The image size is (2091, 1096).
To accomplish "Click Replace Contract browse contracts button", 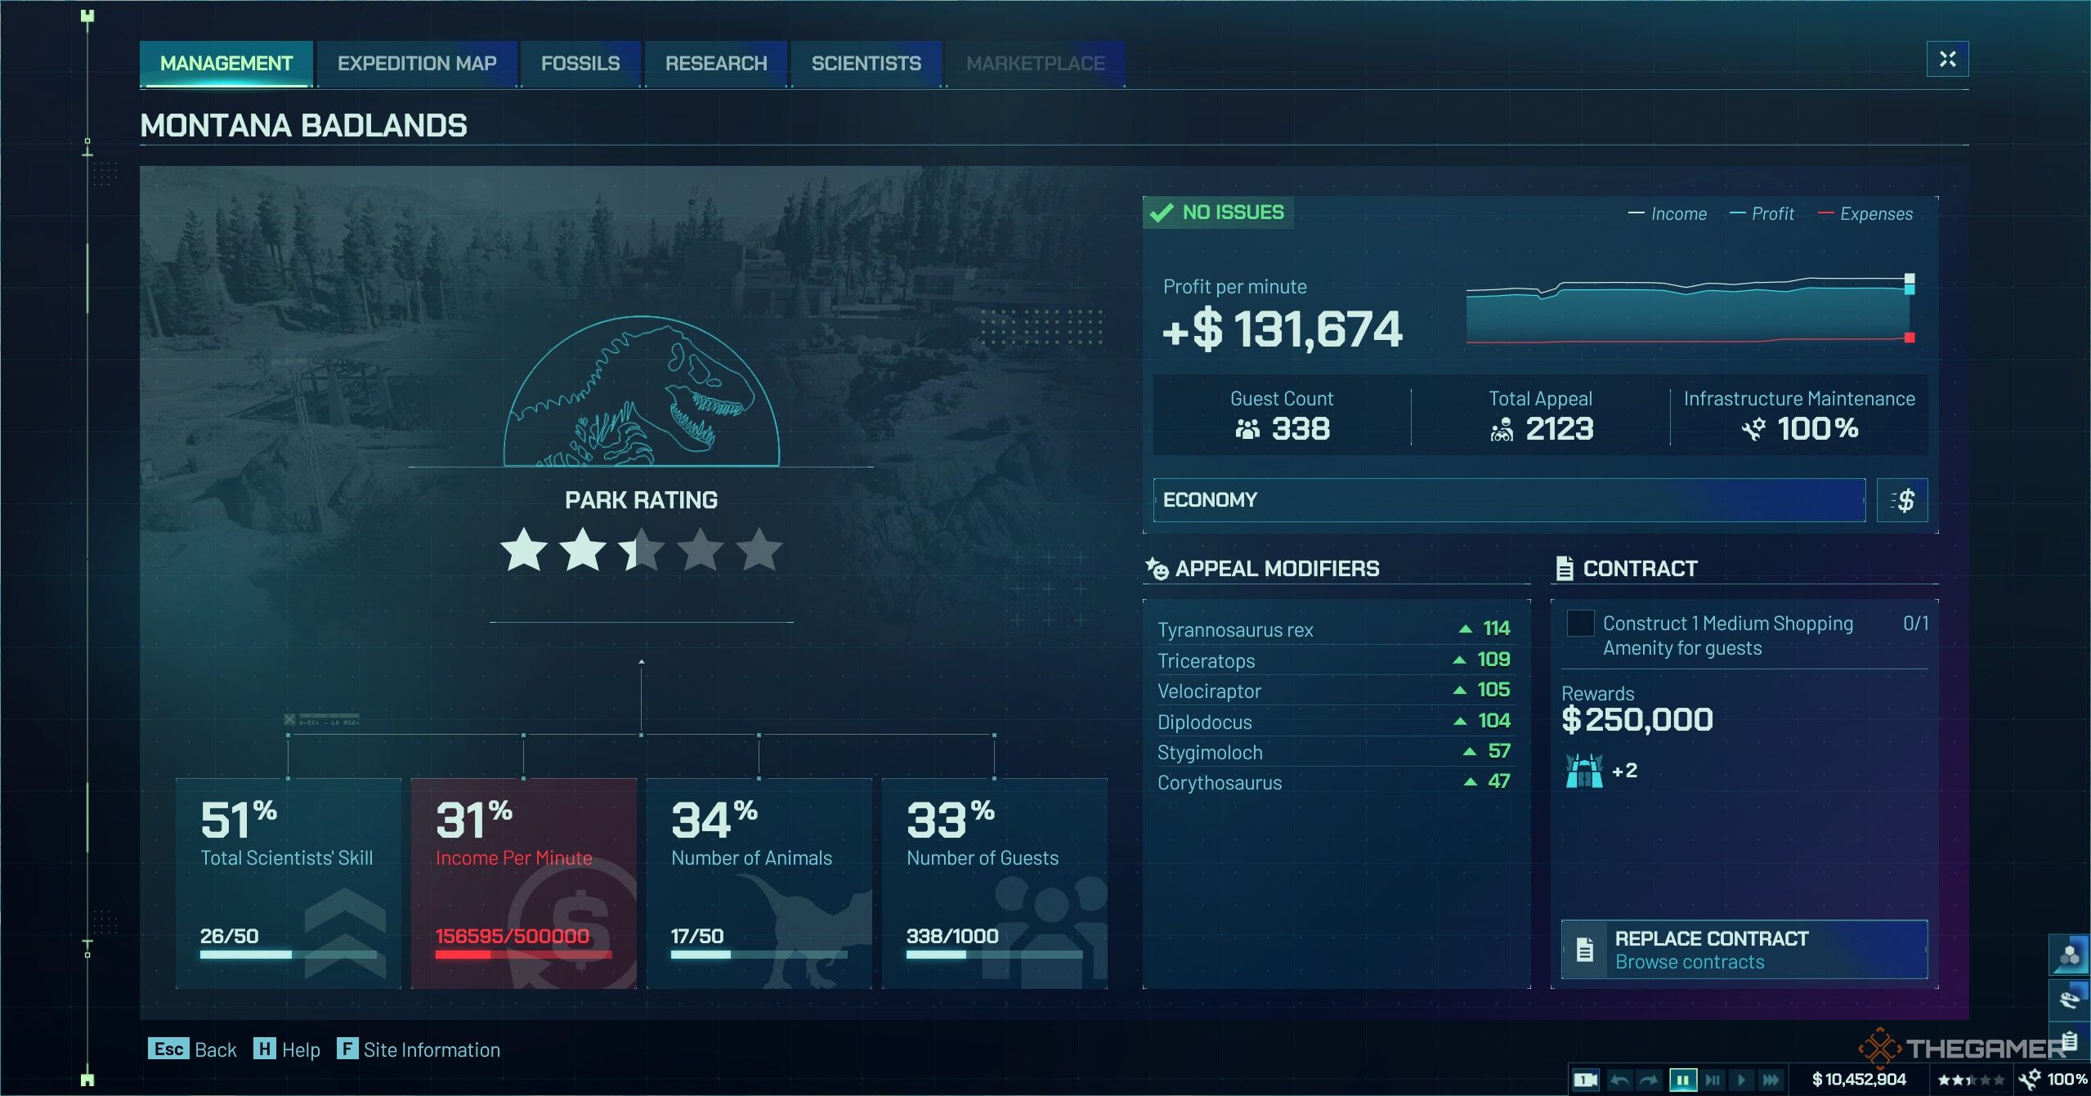I will click(x=1744, y=949).
